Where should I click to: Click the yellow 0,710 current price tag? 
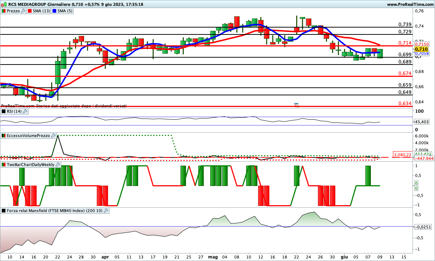(x=421, y=49)
